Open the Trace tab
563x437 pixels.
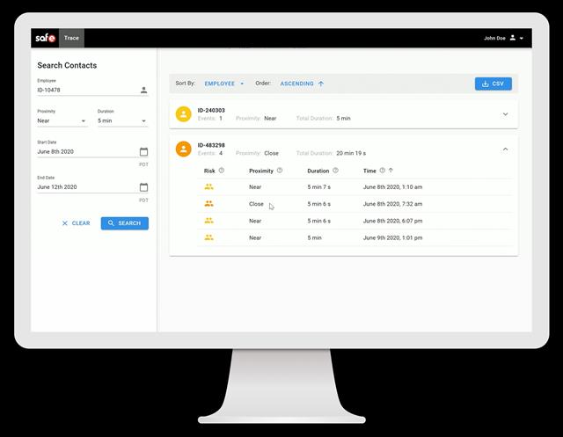[x=71, y=38]
